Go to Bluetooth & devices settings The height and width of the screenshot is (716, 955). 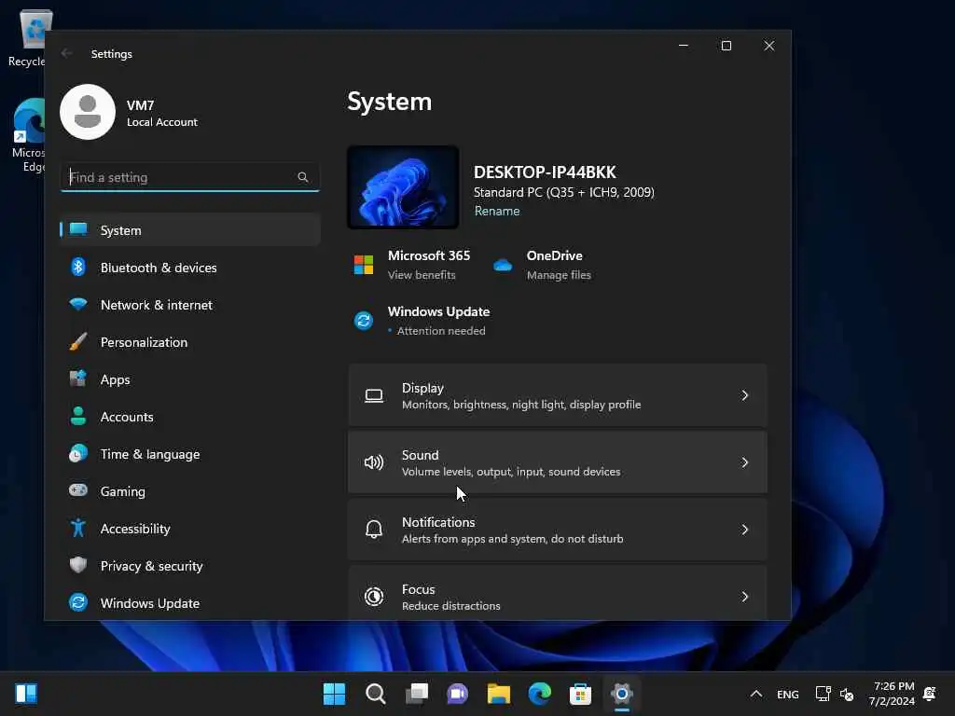[x=190, y=268]
